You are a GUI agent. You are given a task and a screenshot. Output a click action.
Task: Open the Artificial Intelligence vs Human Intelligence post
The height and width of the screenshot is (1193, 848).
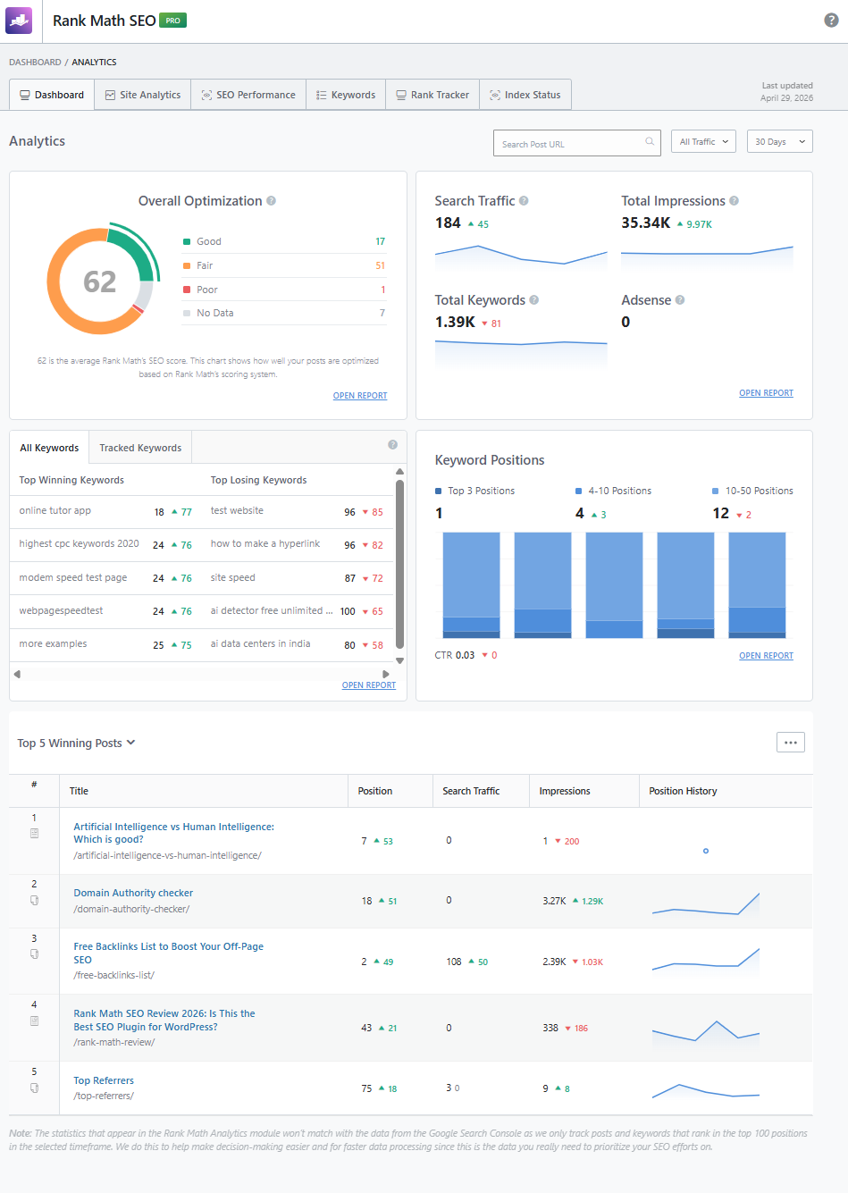point(173,833)
